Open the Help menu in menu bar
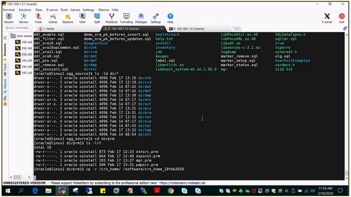The height and width of the screenshot is (197, 351). point(115,10)
